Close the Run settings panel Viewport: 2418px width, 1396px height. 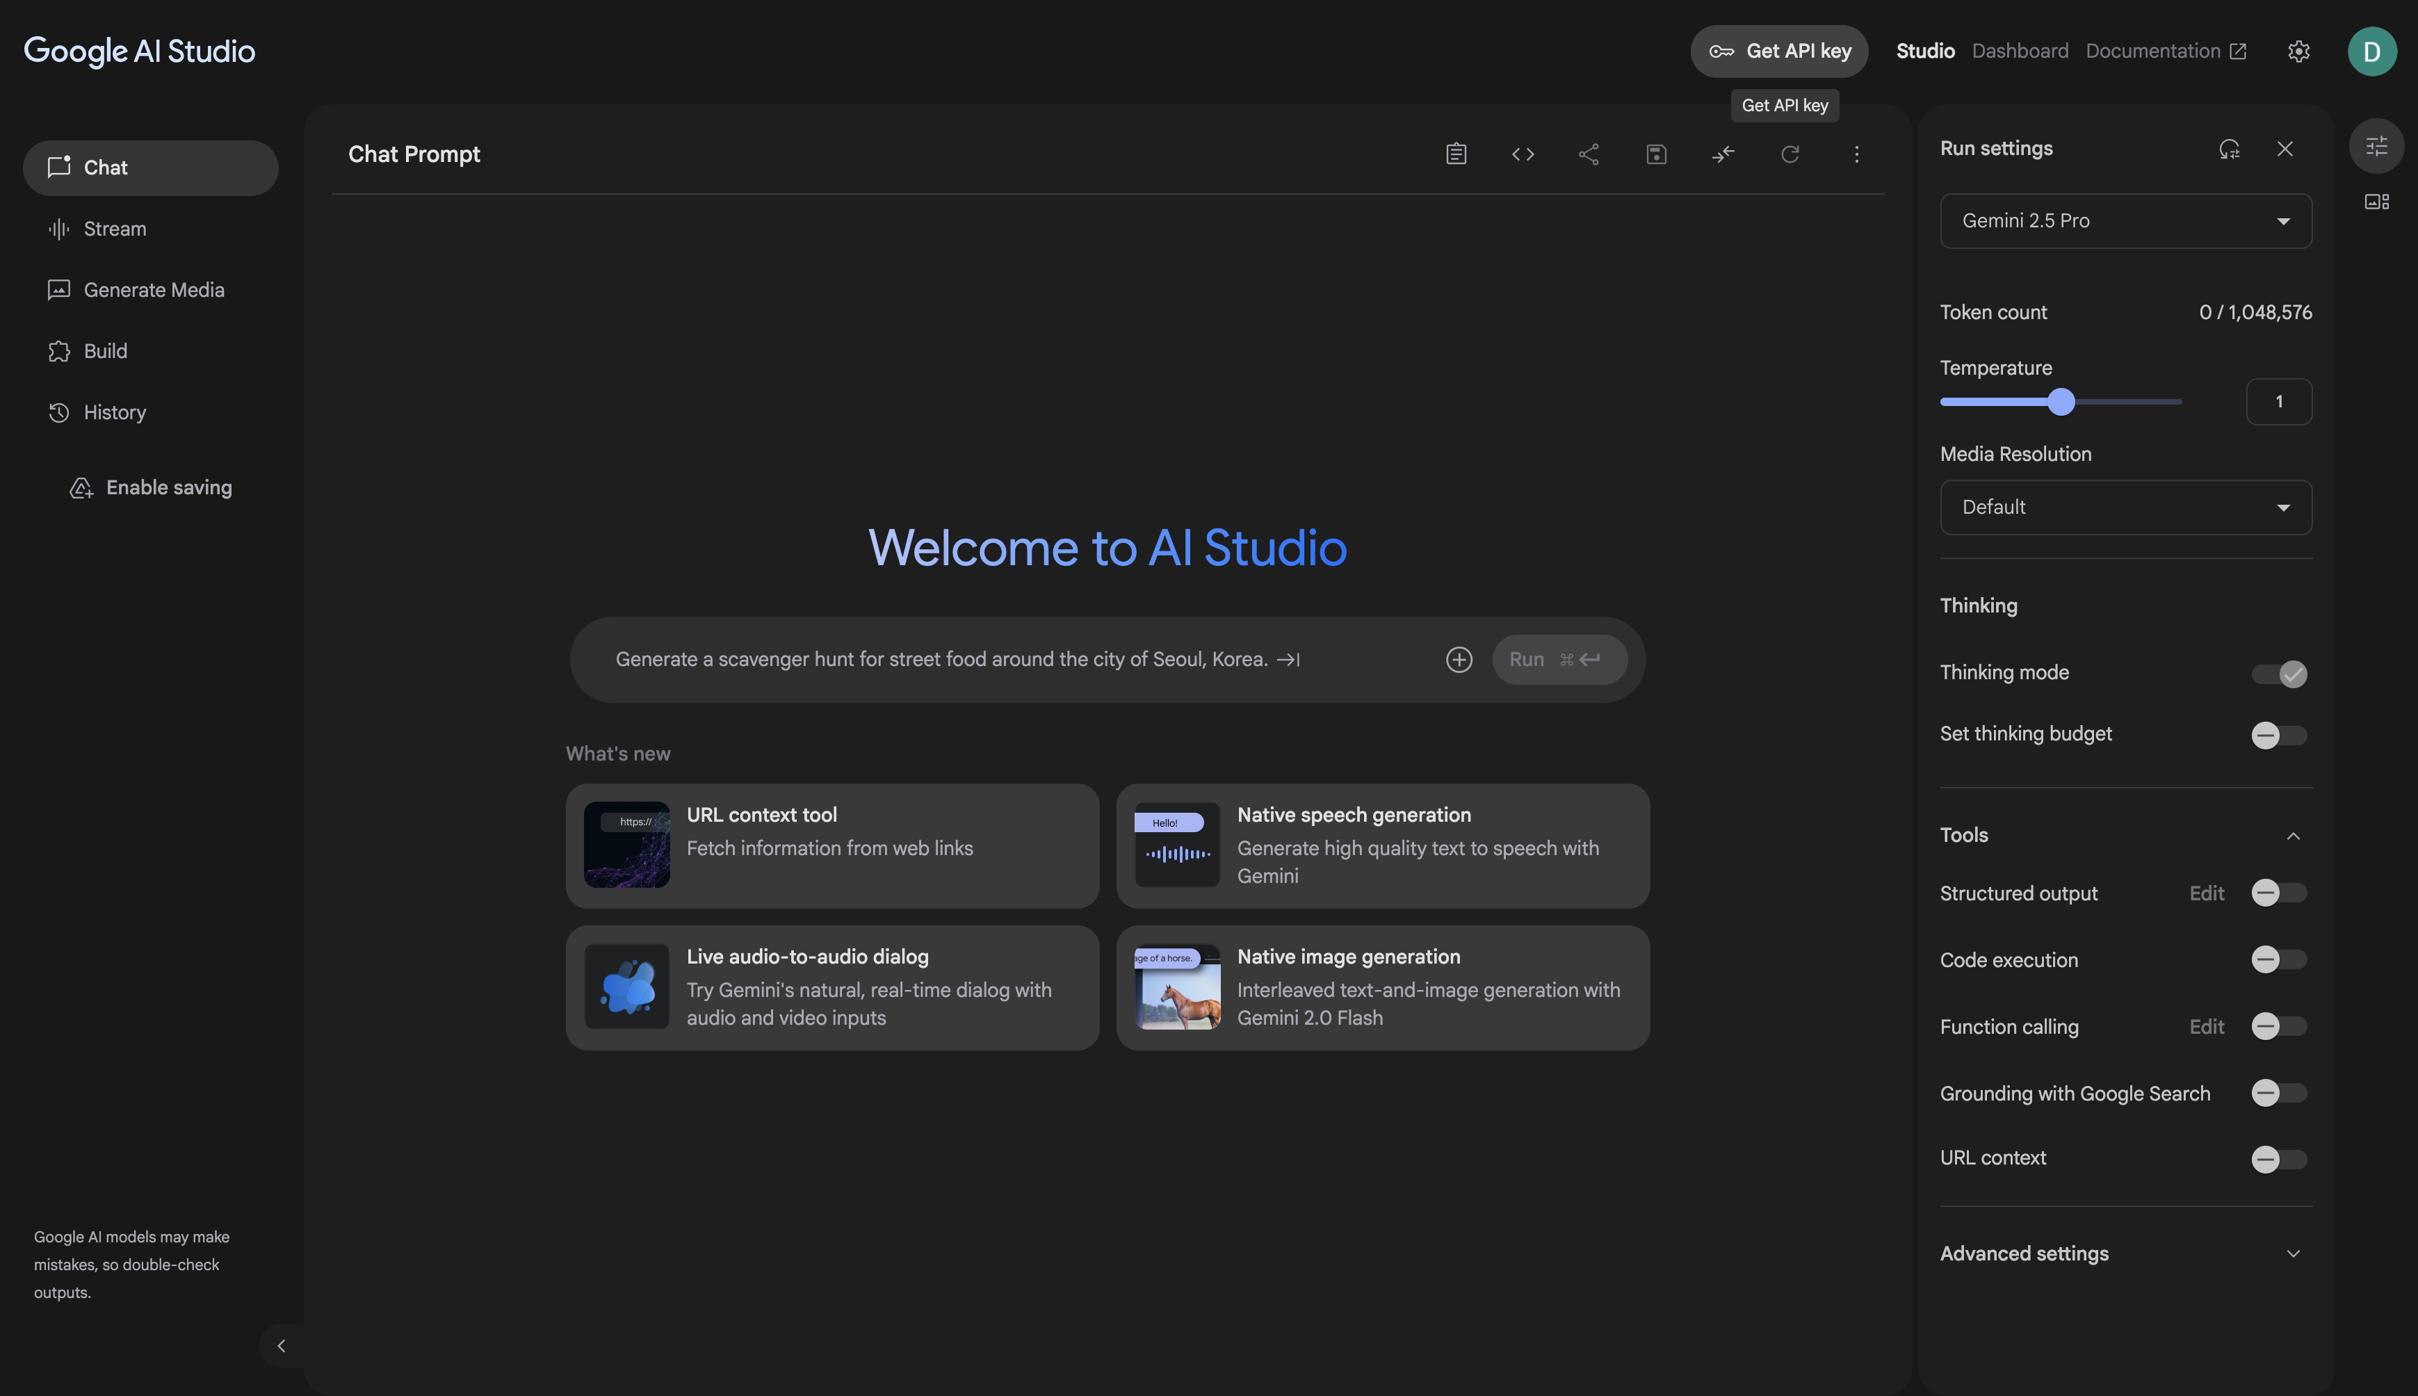2285,149
